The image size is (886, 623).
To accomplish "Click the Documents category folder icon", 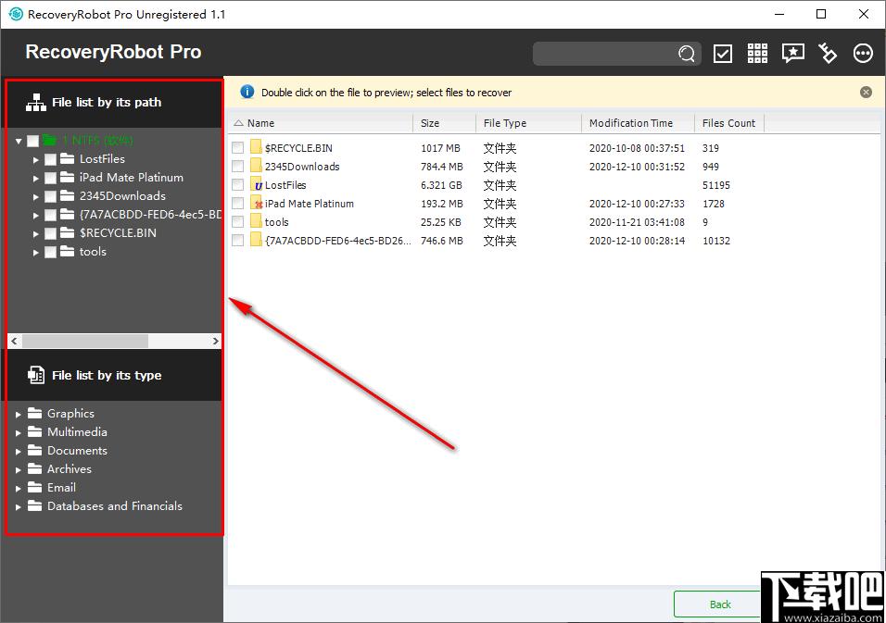I will (x=35, y=450).
